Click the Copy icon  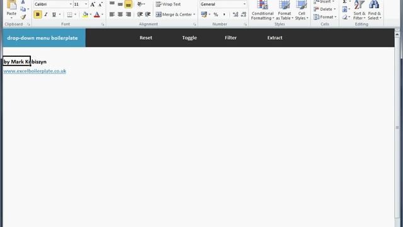(x=23, y=9)
